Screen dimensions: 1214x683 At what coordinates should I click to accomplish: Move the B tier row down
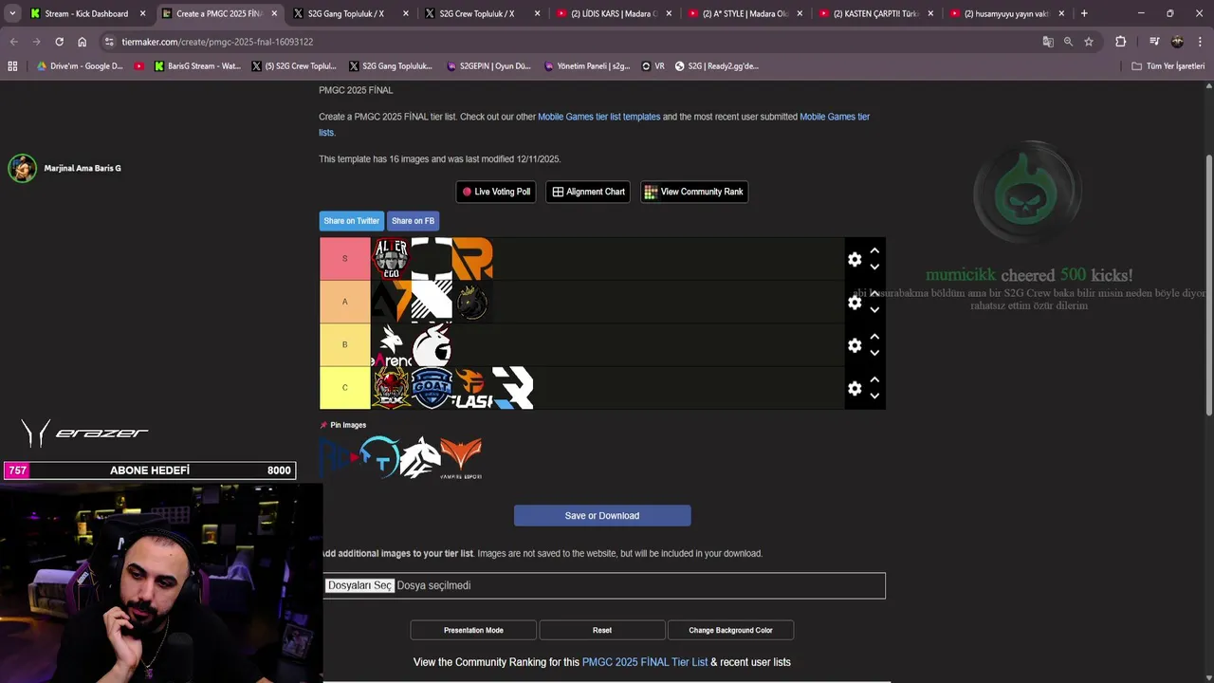pyautogui.click(x=874, y=353)
